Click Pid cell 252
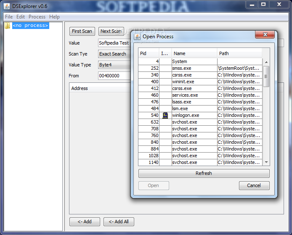The width and height of the screenshot is (292, 235). [149, 68]
